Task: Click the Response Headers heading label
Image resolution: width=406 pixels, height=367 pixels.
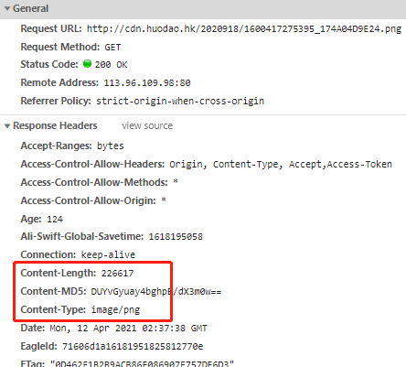Action: [x=55, y=125]
